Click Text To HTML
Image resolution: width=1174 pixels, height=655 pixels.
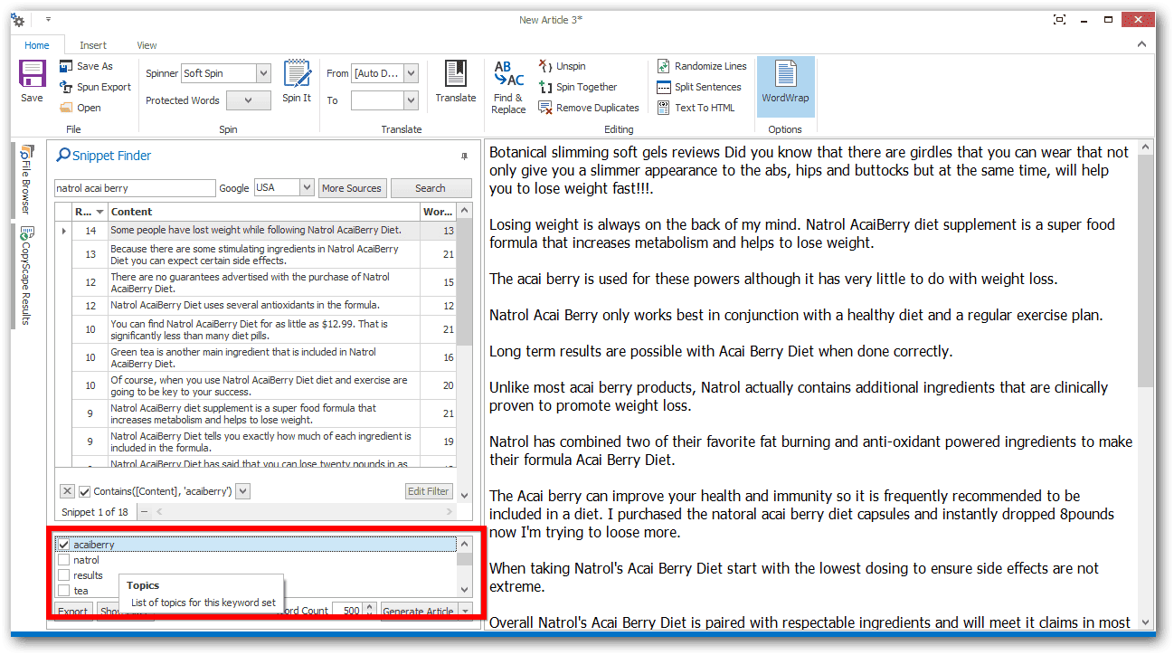pyautogui.click(x=696, y=108)
